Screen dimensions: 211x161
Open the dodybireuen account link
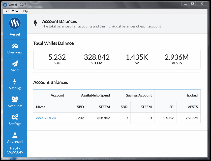46,118
